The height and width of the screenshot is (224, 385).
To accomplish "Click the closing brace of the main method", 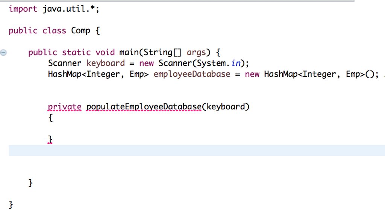I will [x=30, y=183].
